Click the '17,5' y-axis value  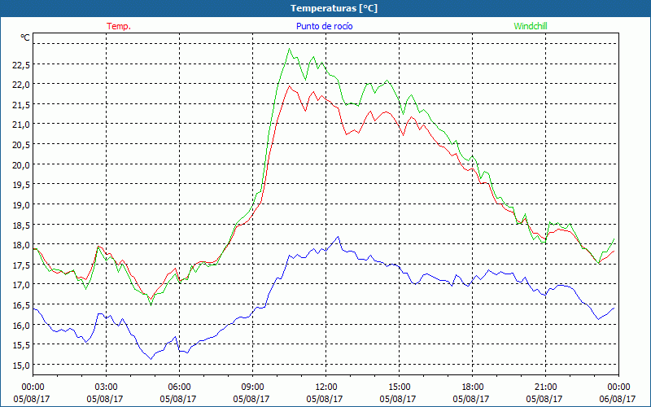(x=21, y=265)
